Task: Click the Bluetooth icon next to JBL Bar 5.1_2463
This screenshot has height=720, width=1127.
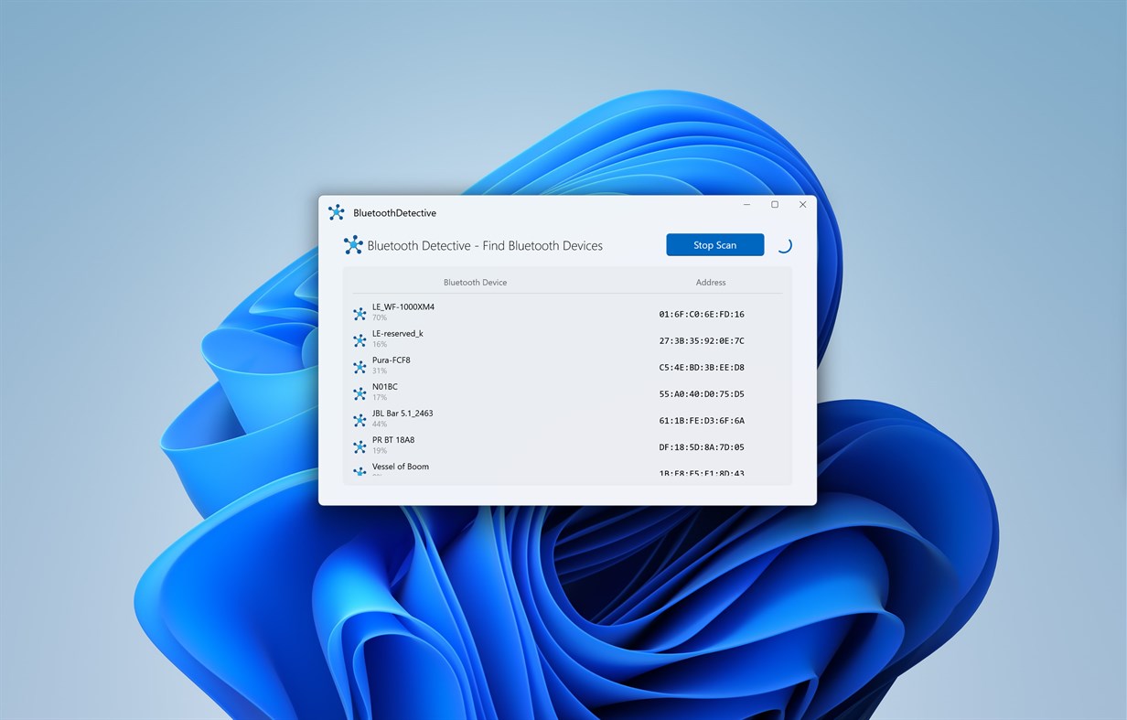Action: [359, 419]
